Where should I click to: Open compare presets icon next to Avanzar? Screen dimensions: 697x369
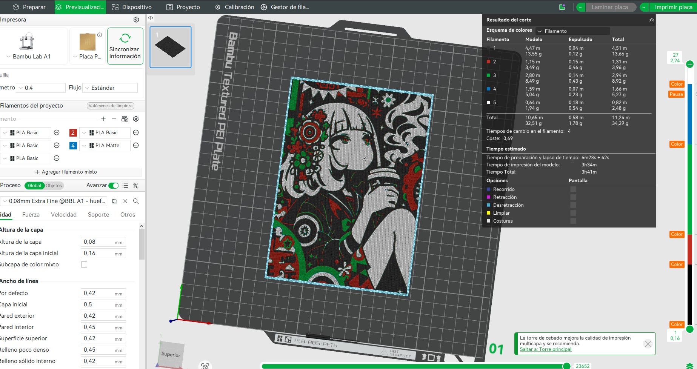click(x=136, y=186)
